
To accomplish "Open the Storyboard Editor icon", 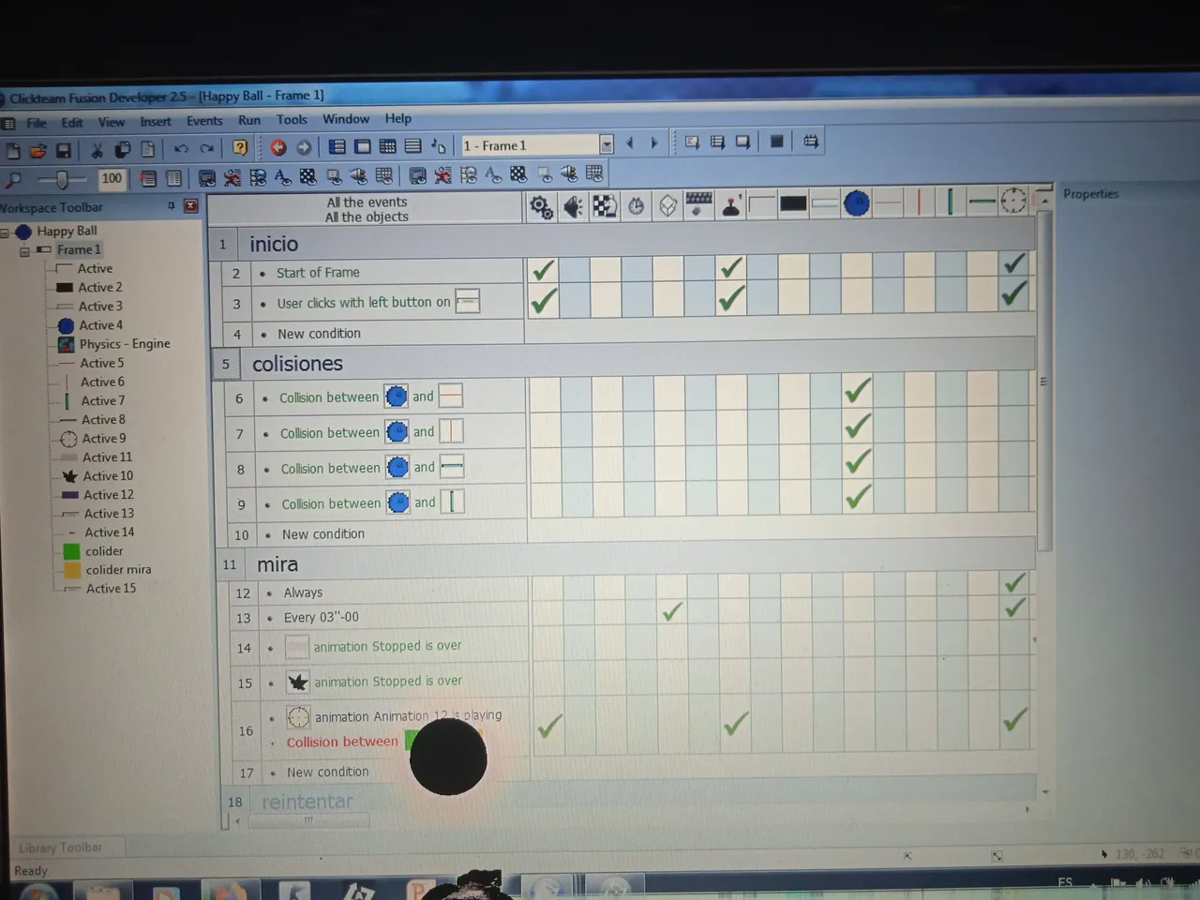I will pyautogui.click(x=337, y=146).
